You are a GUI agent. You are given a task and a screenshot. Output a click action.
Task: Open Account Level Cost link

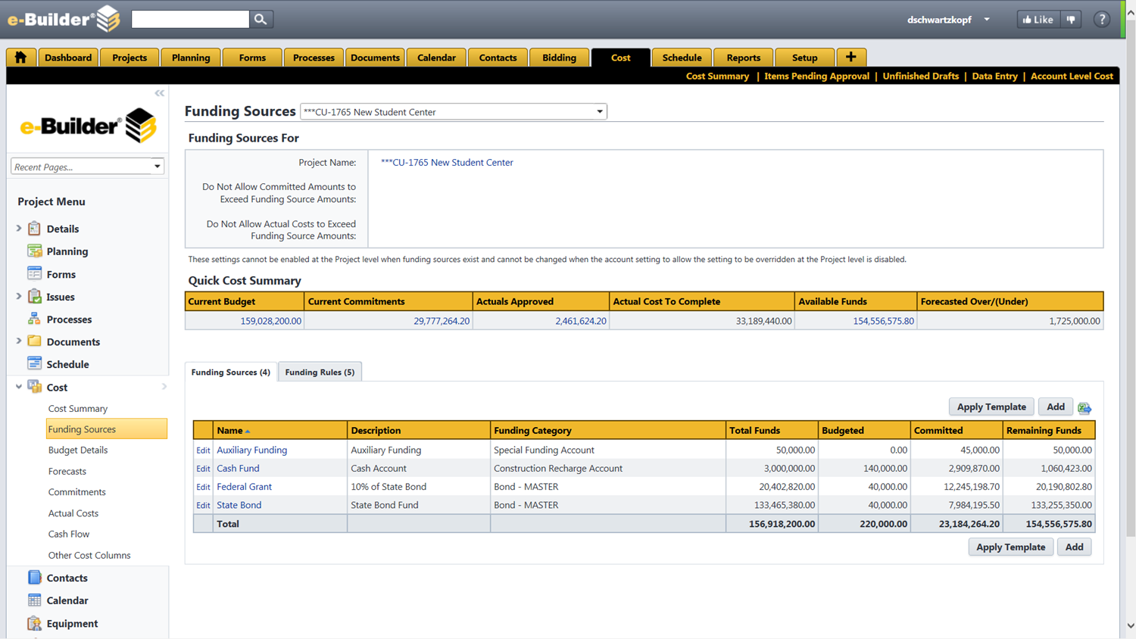(x=1072, y=76)
